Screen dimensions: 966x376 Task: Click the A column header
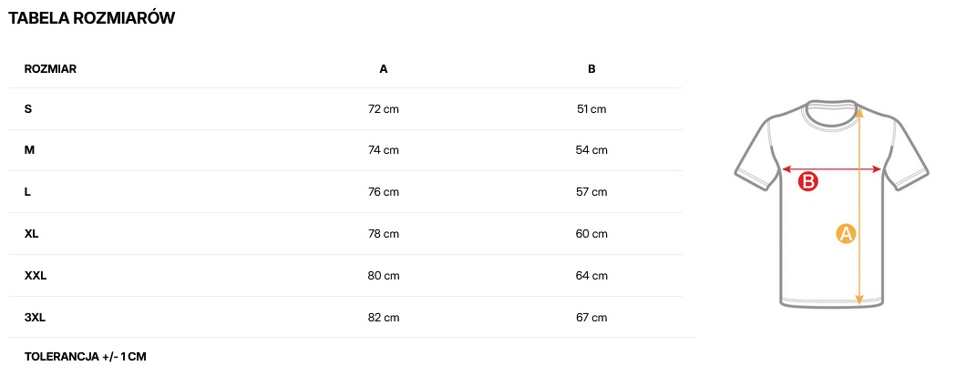click(384, 68)
